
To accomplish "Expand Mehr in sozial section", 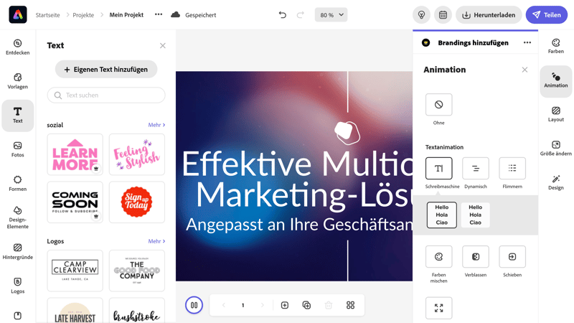I will (x=156, y=125).
